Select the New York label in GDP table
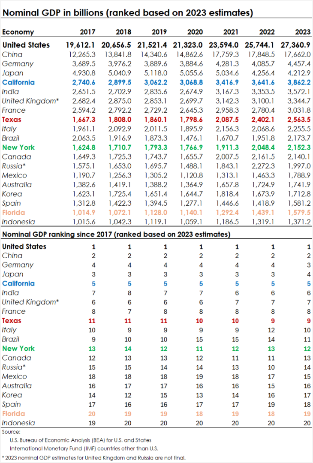Viewport: 313px width, 463px height. point(18,147)
